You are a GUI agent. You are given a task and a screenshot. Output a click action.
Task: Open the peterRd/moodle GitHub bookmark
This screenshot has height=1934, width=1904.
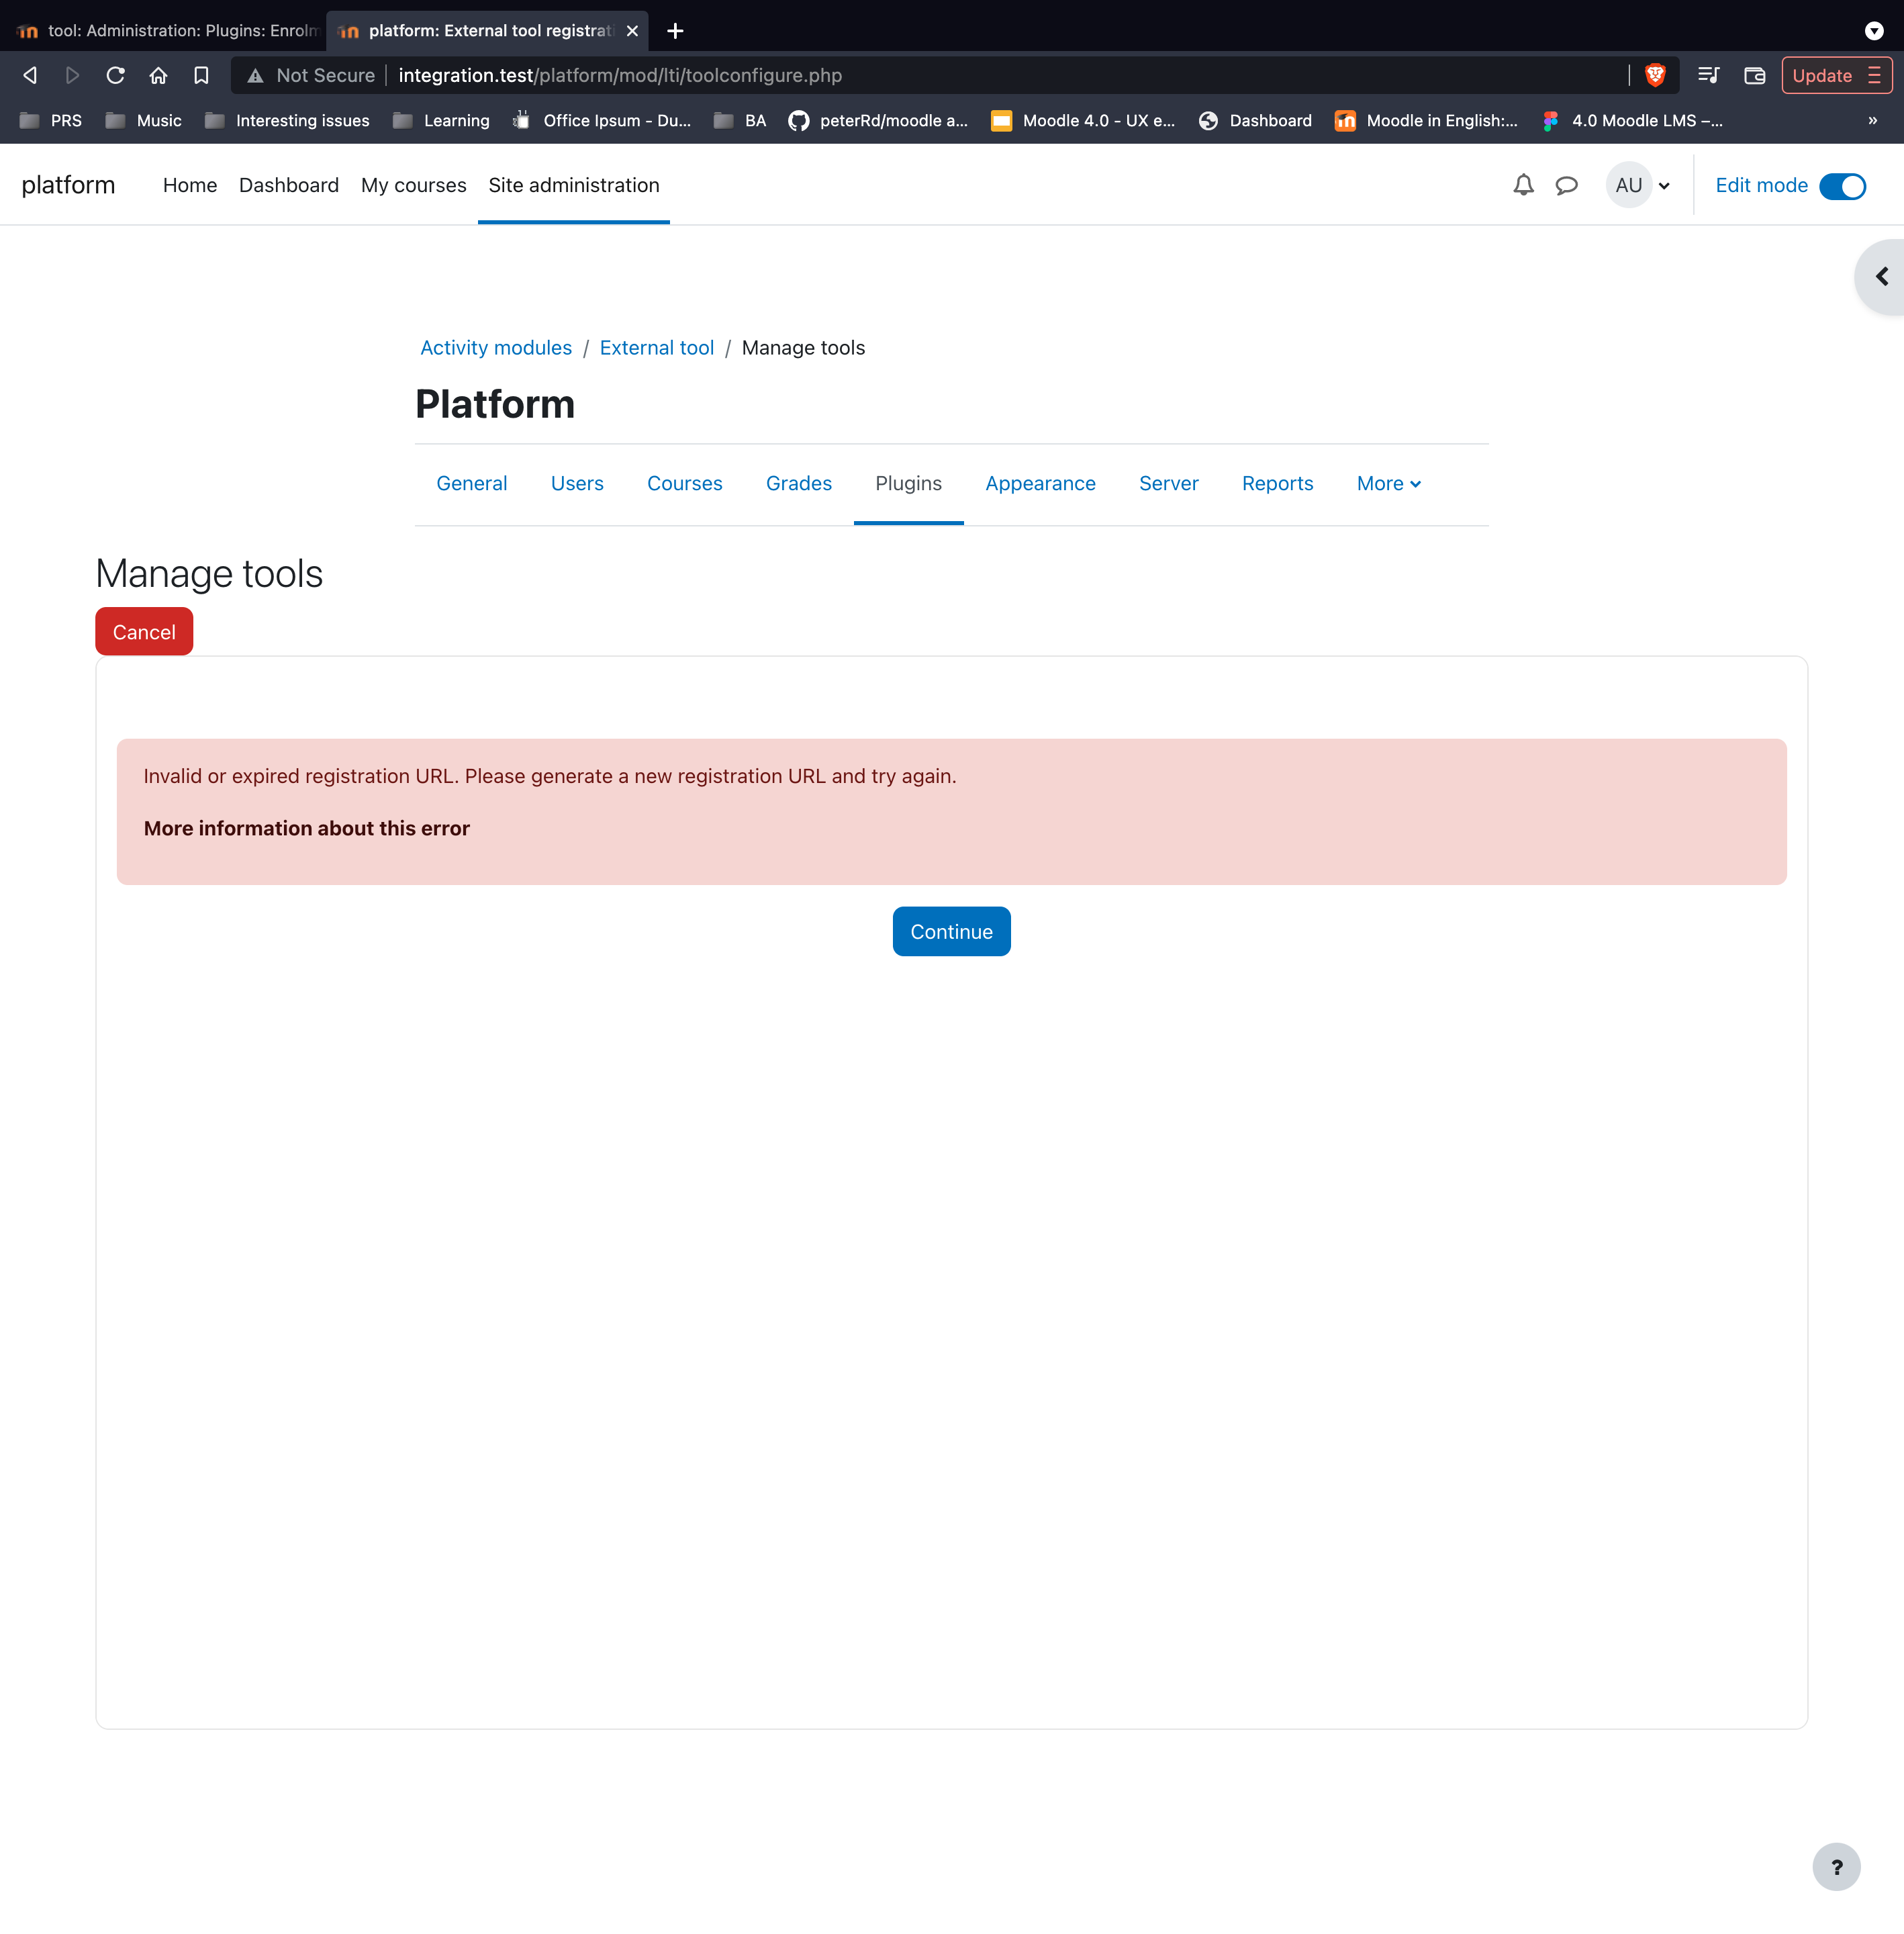coord(878,120)
